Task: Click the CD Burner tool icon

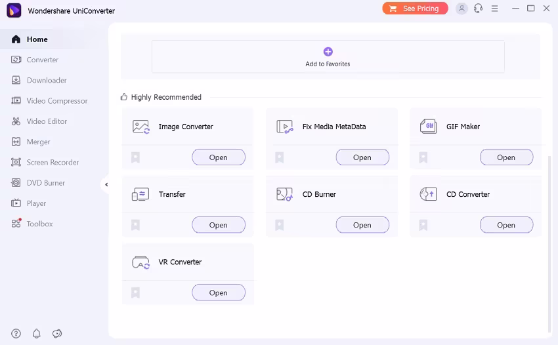Action: click(x=284, y=194)
